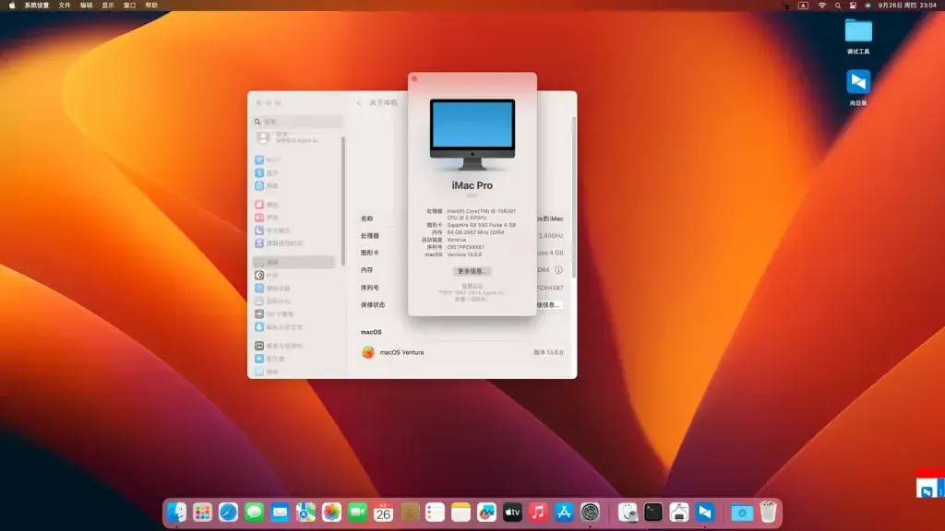The image size is (945, 531).
Task: Click the memory info circle icon
Action: click(558, 270)
